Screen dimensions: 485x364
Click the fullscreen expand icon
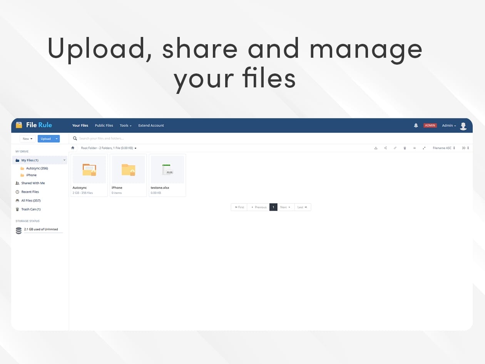click(x=424, y=148)
